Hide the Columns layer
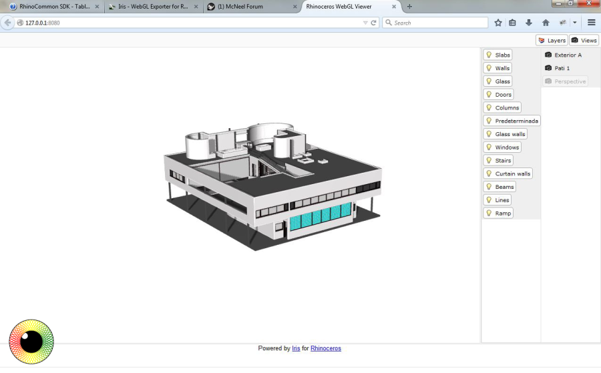 click(x=502, y=107)
